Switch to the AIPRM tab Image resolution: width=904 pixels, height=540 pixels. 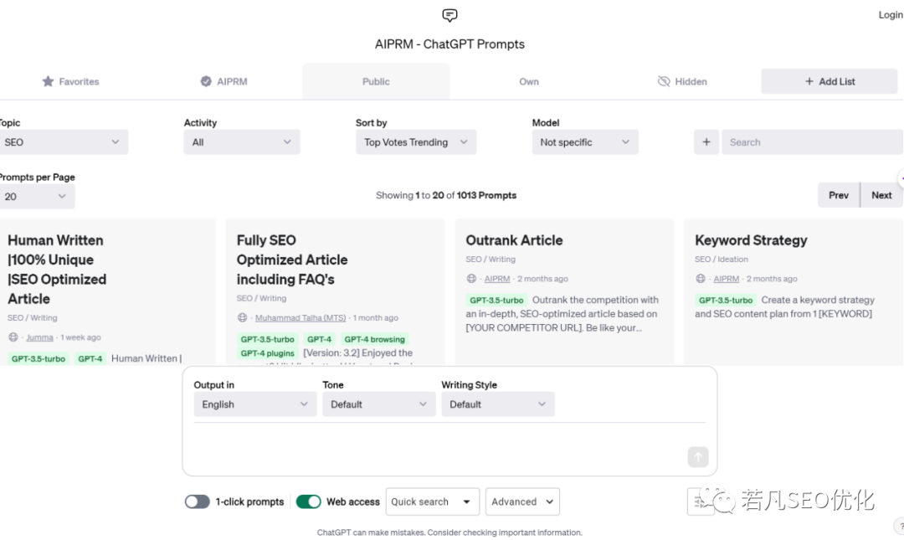[223, 81]
